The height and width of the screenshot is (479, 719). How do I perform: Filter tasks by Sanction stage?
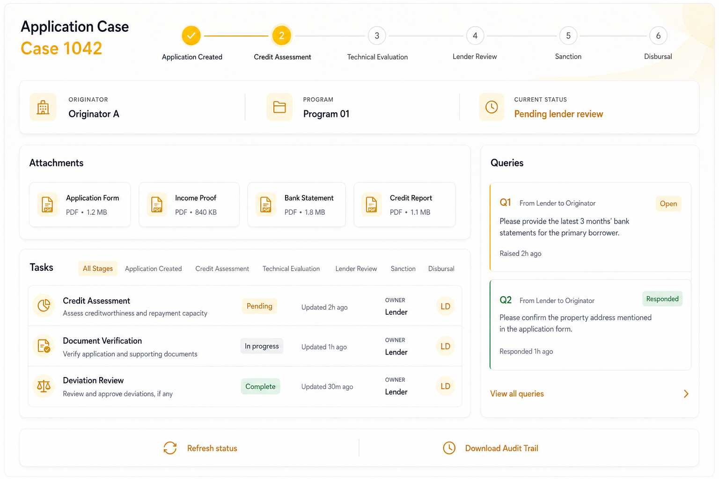click(x=403, y=269)
